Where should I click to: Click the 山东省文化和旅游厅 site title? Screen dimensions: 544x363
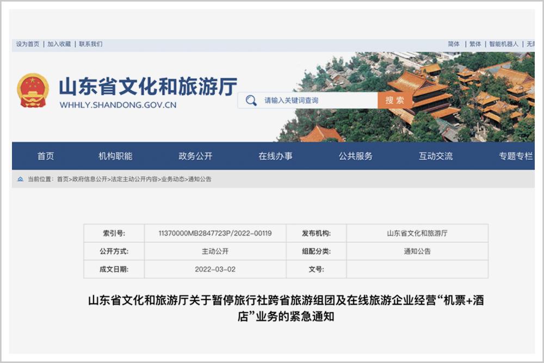pos(148,87)
